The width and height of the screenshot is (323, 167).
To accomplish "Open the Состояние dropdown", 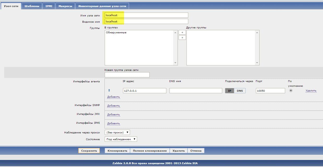I will pyautogui.click(x=121, y=139).
